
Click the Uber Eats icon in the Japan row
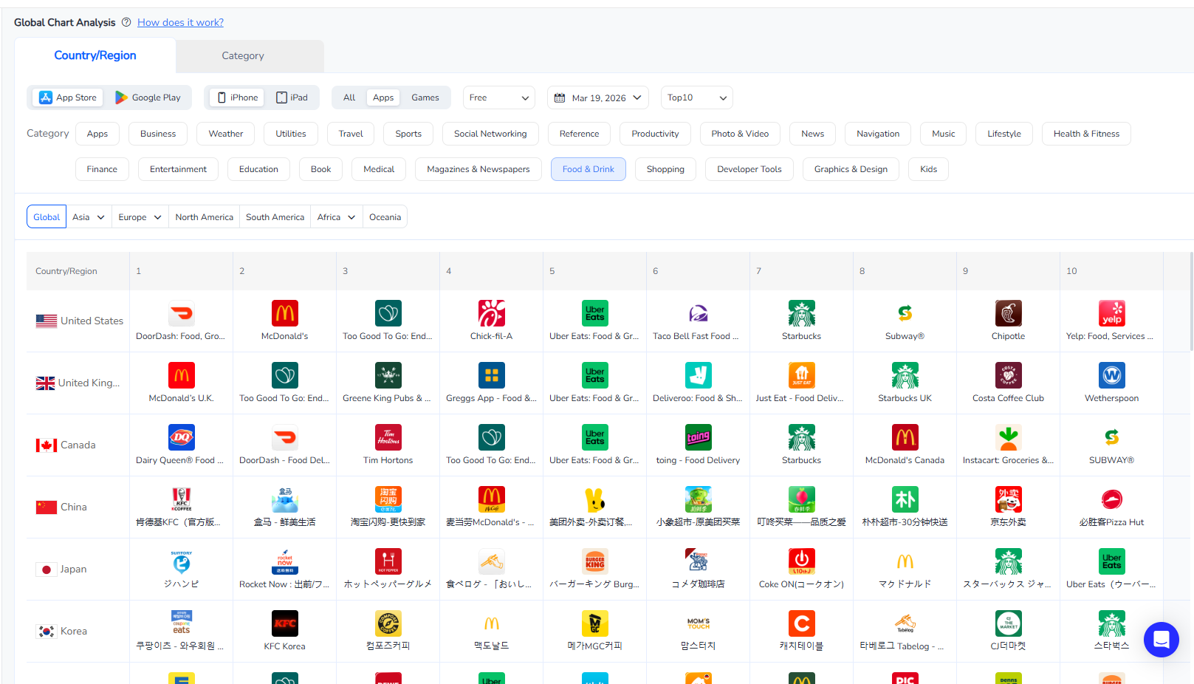pyautogui.click(x=1111, y=561)
